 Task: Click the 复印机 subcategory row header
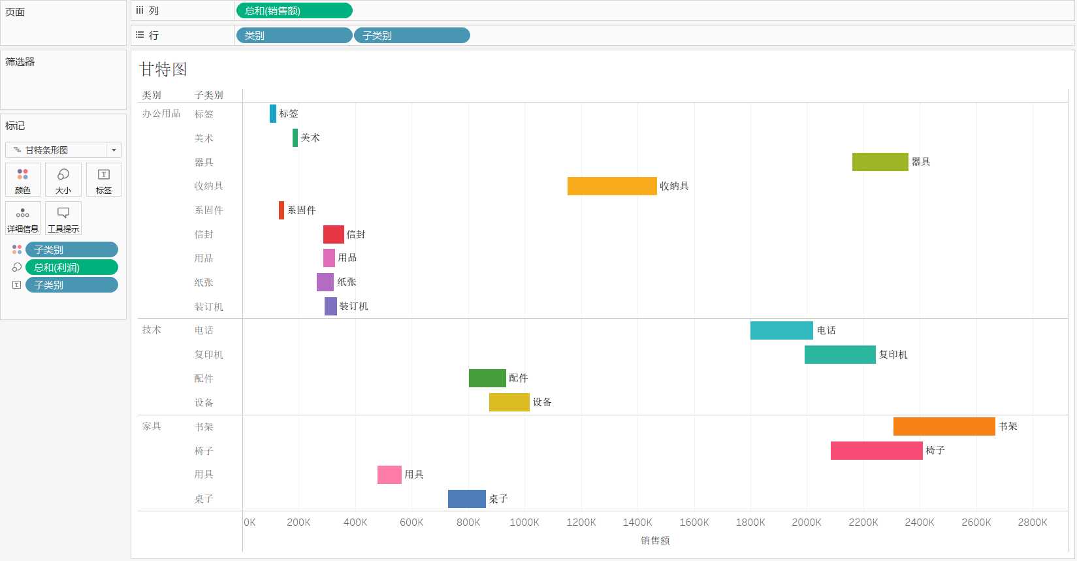pos(209,355)
